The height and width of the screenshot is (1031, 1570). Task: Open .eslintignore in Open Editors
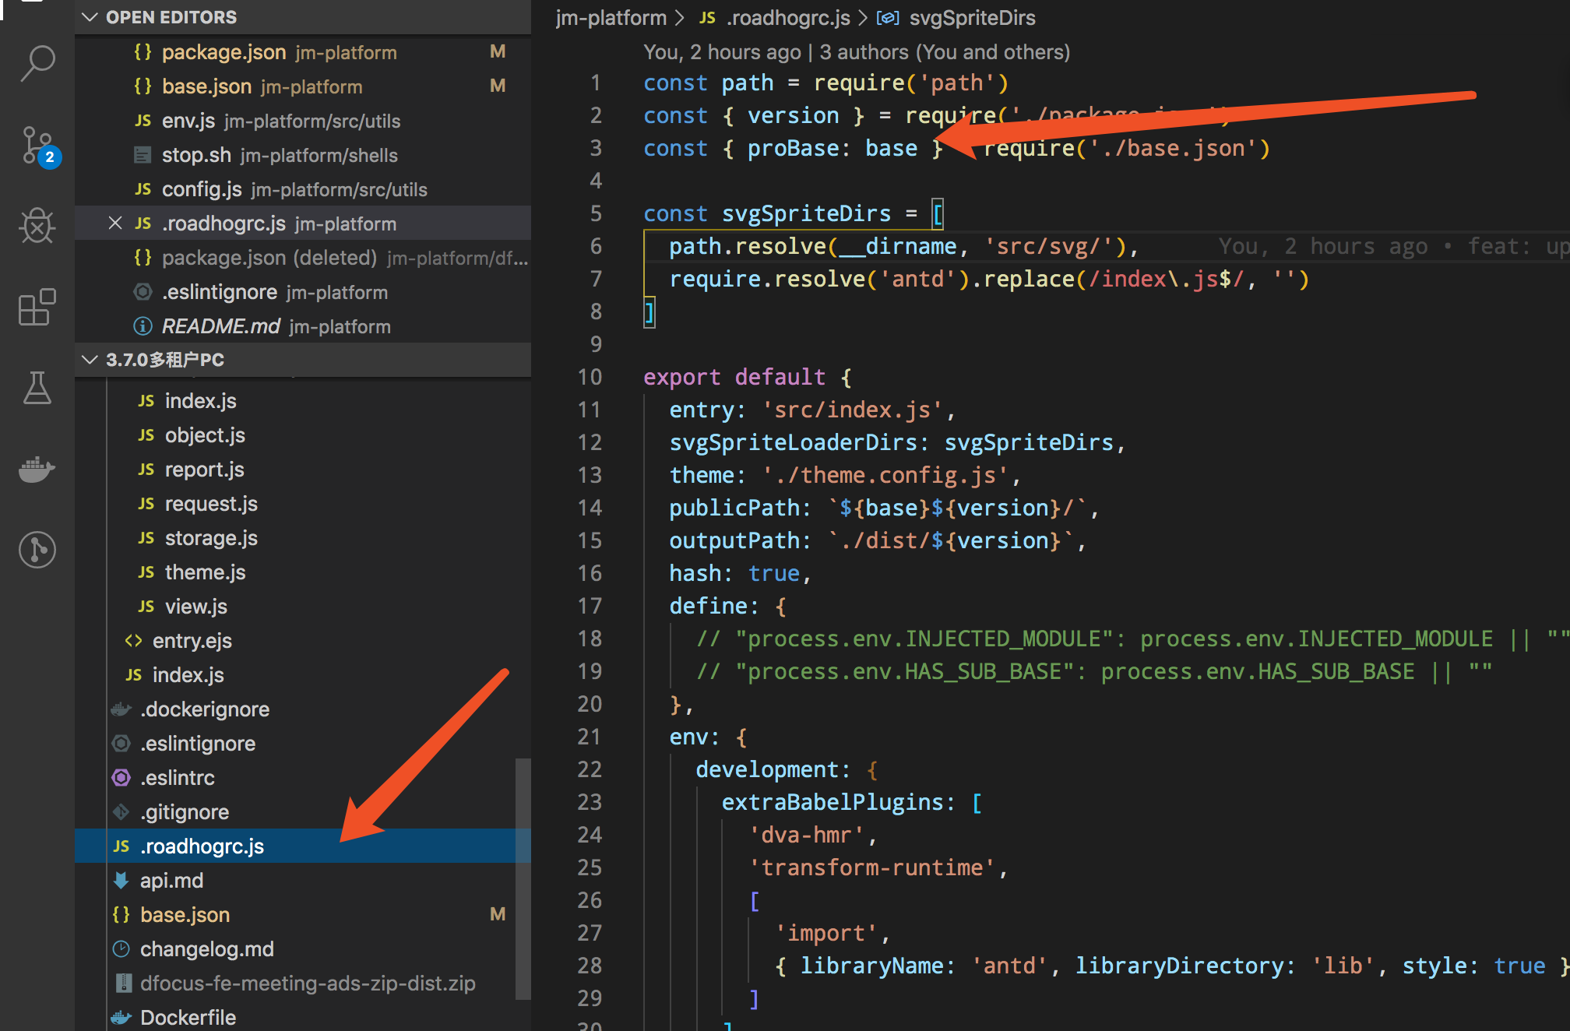tap(303, 292)
